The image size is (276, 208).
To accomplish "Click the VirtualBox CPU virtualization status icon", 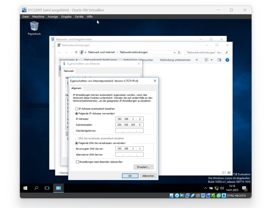I will [213, 195].
